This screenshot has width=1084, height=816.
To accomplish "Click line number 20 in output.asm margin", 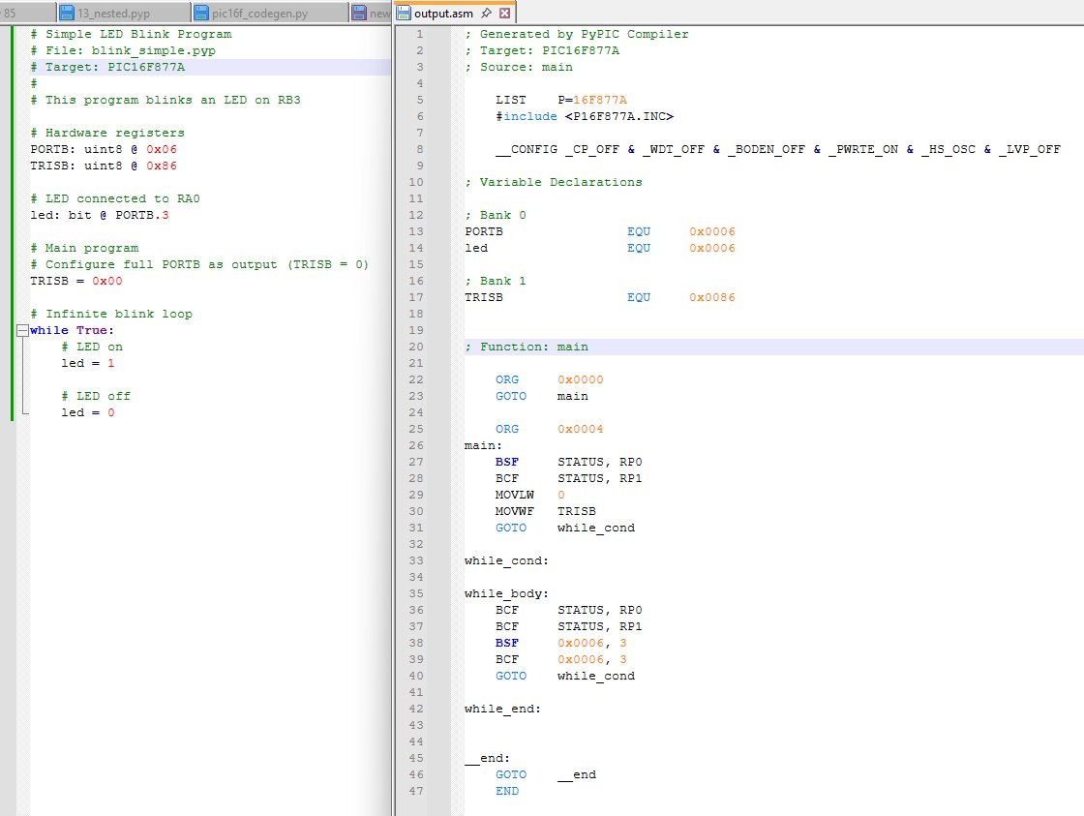I will (x=416, y=348).
